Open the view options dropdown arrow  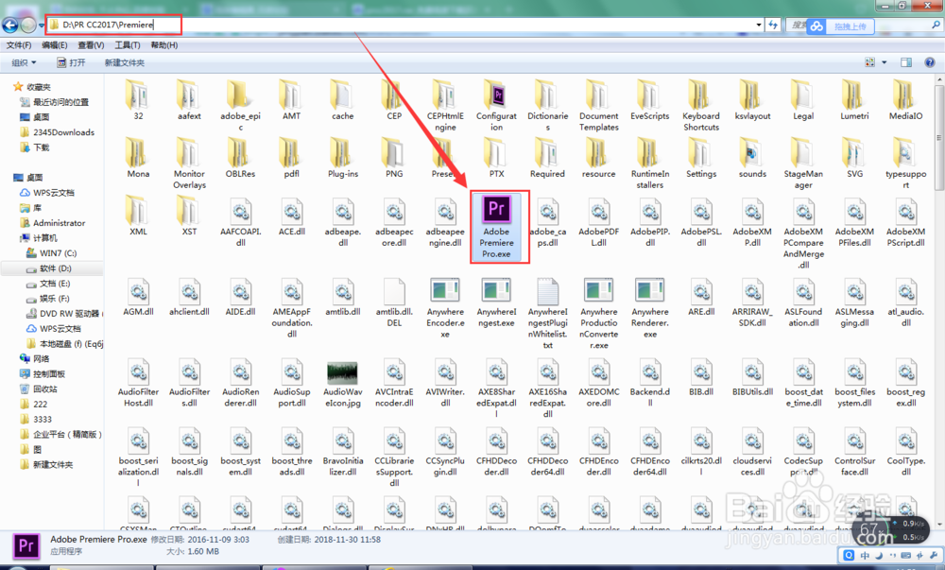point(885,62)
